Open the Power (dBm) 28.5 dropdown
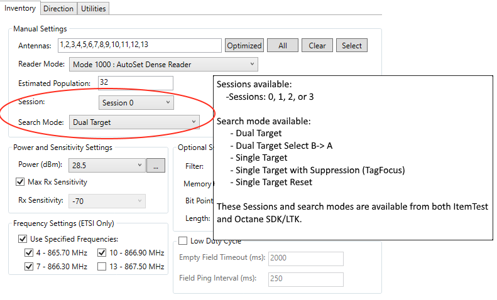 (107, 165)
